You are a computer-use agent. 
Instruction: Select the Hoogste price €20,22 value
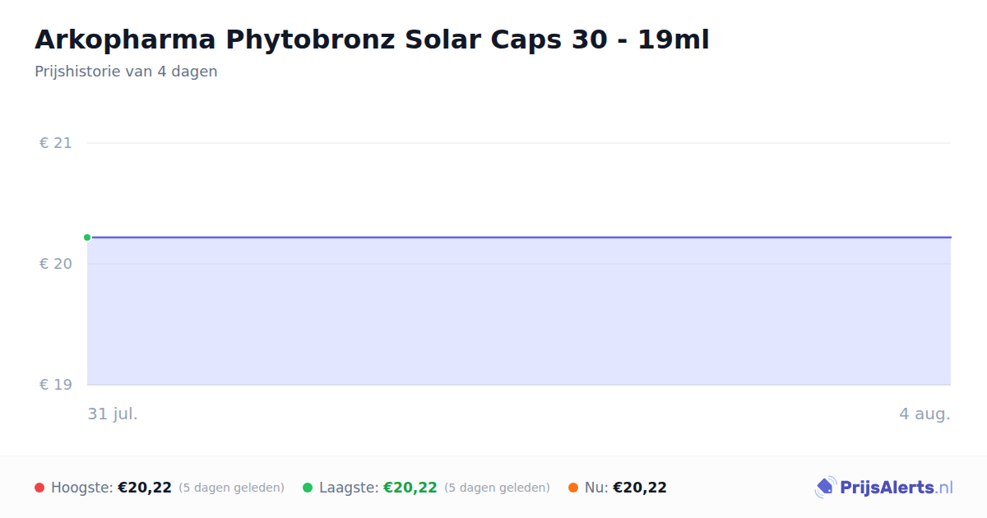click(x=145, y=488)
